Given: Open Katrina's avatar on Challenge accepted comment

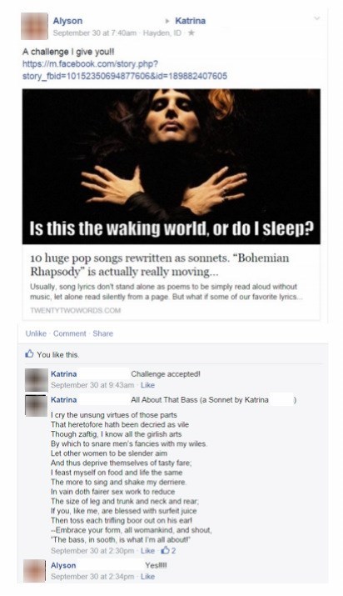Looking at the screenshot, I should click(x=37, y=380).
